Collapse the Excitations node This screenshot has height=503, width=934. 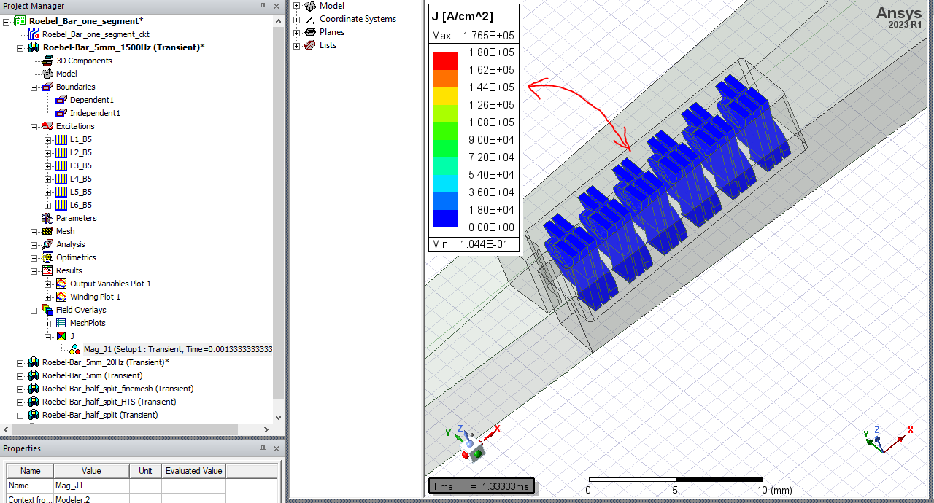(34, 125)
